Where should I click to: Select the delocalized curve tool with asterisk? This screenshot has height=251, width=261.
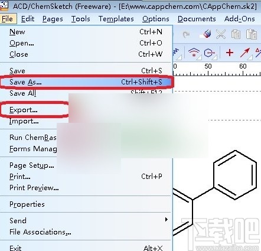point(194,53)
